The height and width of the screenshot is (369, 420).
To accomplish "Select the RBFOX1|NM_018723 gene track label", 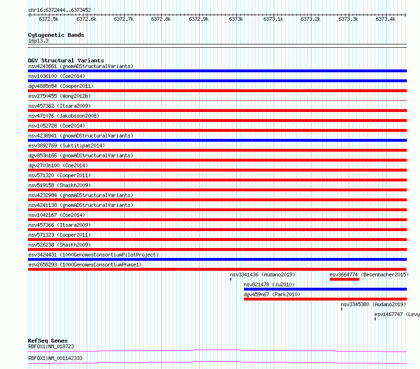I will point(51,346).
